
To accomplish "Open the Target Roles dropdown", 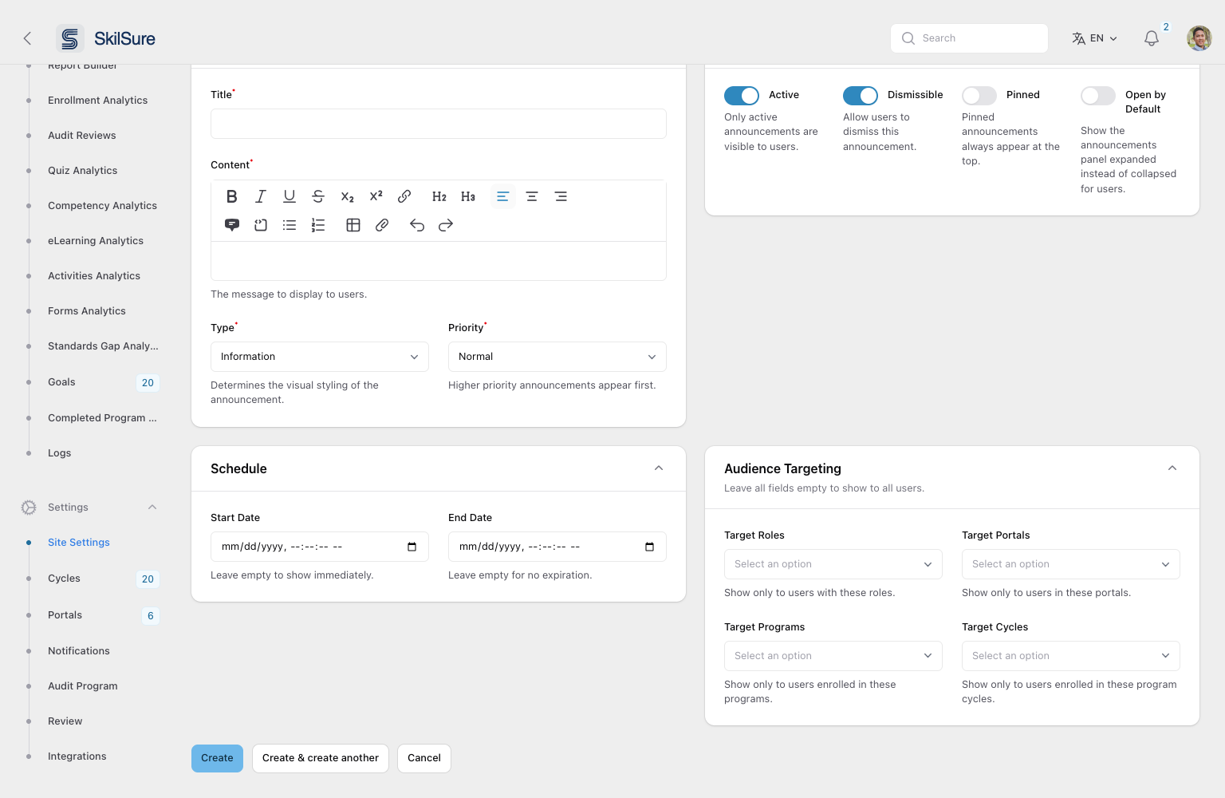I will 833,564.
